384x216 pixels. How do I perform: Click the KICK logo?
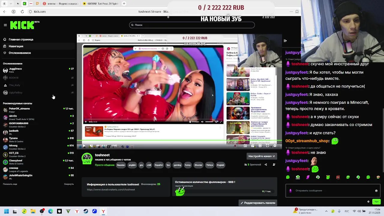click(22, 25)
